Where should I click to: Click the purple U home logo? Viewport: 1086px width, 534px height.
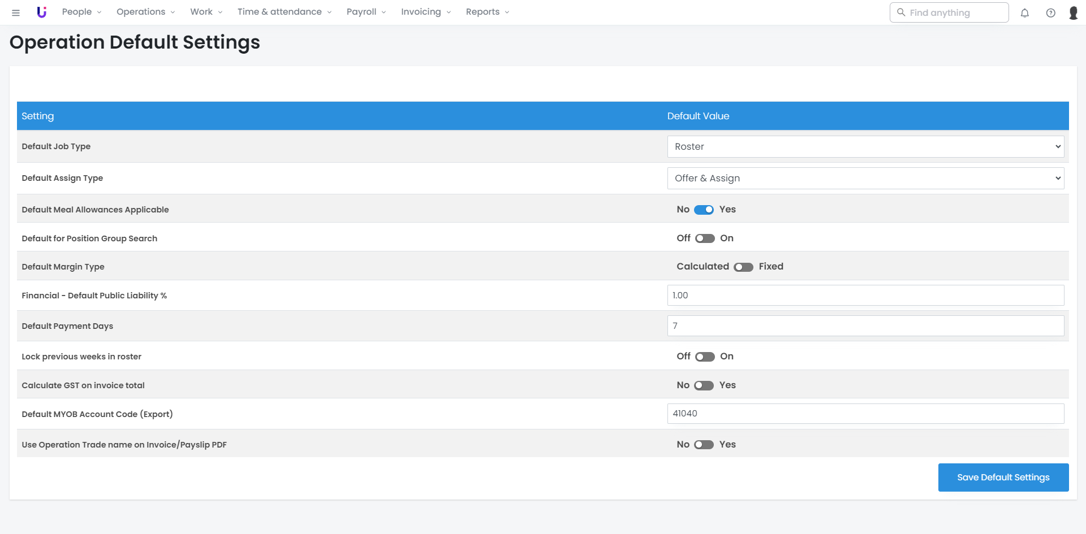pyautogui.click(x=41, y=12)
